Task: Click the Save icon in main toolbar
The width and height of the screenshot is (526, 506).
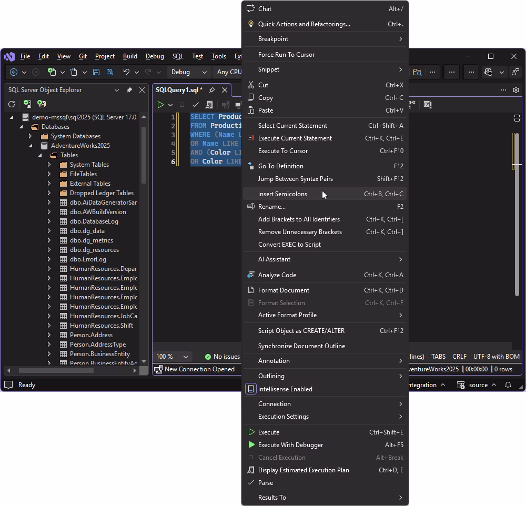Action: [96, 72]
